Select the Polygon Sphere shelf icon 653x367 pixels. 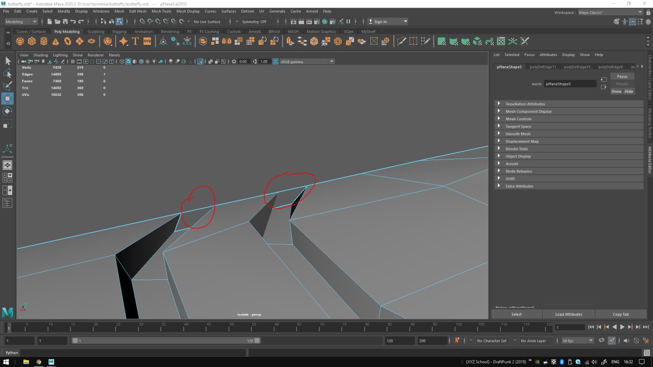pos(20,41)
